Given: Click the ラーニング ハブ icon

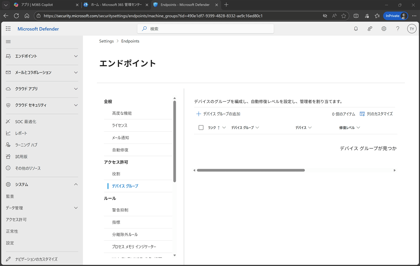Looking at the screenshot, I should [8, 145].
